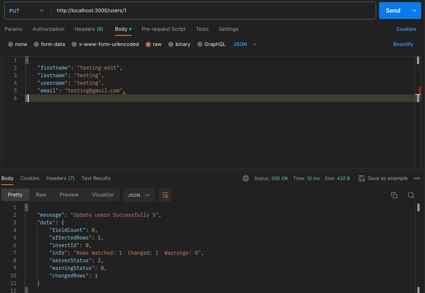
Task: Click the request URL input field
Action: (x=213, y=11)
